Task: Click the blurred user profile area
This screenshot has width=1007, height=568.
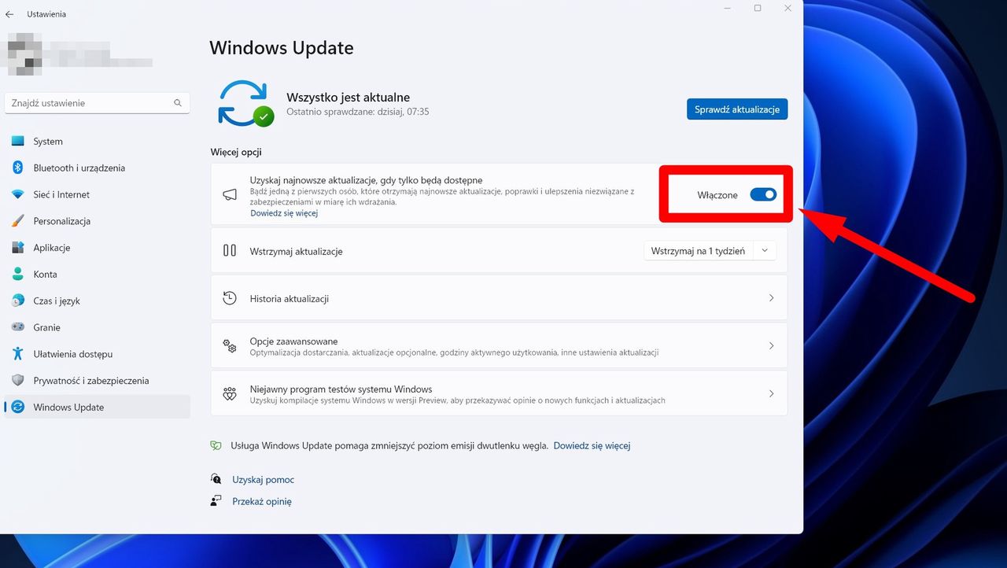Action: click(x=79, y=53)
